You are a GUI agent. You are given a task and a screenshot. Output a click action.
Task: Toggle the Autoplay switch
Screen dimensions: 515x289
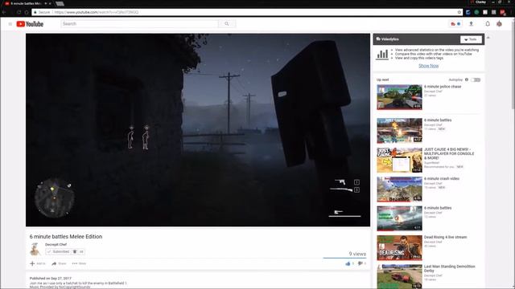click(x=476, y=80)
